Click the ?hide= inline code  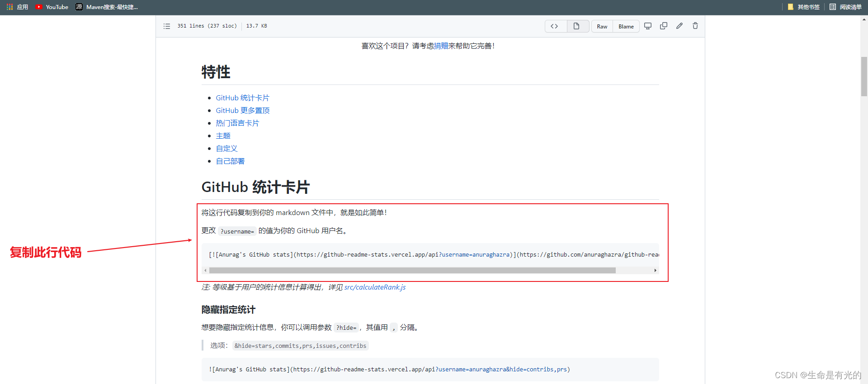pos(346,328)
